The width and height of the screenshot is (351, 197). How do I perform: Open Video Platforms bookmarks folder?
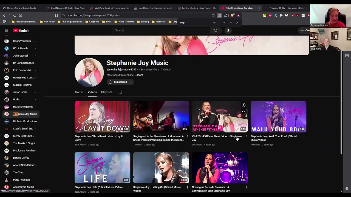[x=124, y=22]
